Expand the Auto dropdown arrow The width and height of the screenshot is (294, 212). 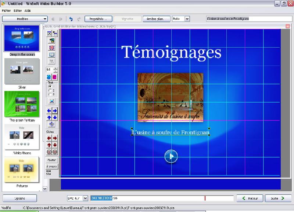click(187, 19)
